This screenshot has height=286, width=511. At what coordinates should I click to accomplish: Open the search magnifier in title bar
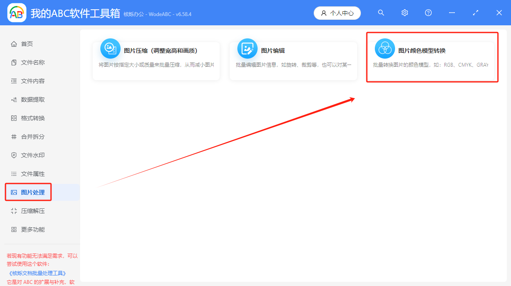click(x=381, y=13)
